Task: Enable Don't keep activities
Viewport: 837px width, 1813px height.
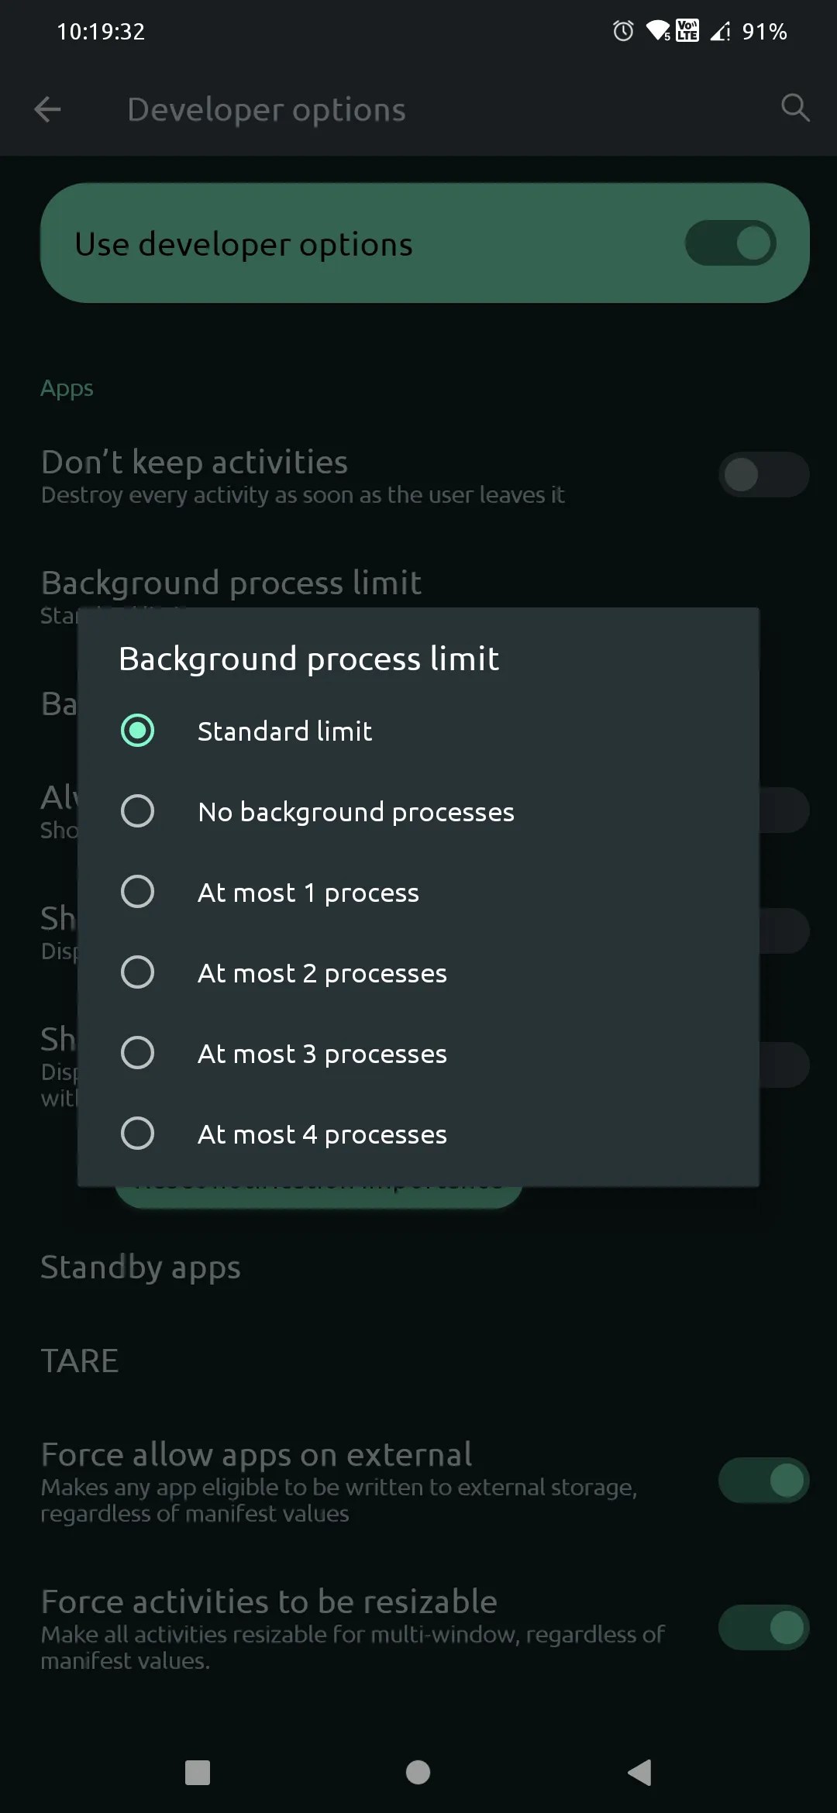Action: pyautogui.click(x=763, y=474)
